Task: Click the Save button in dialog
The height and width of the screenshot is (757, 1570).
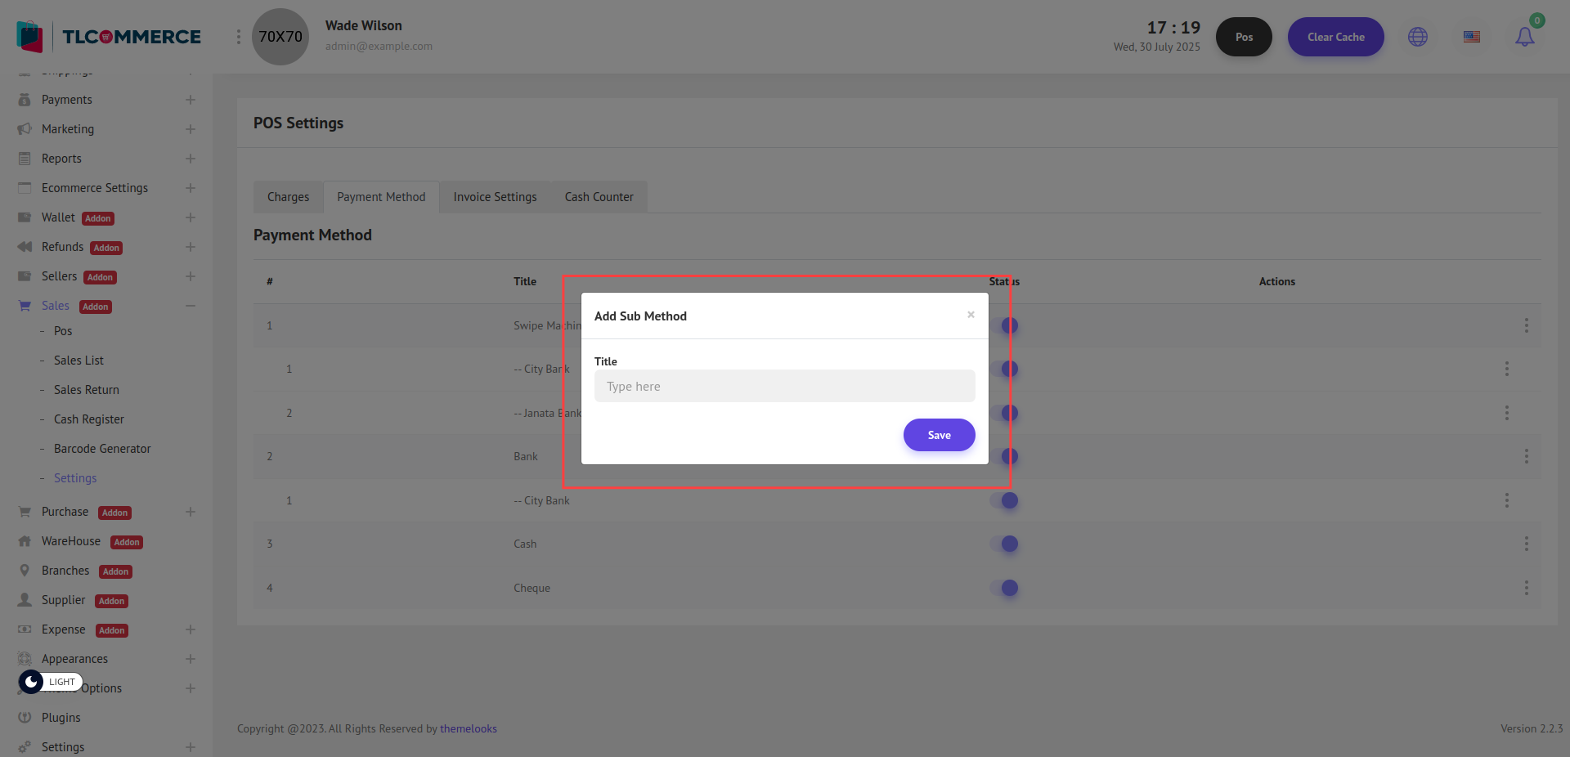Action: tap(939, 435)
